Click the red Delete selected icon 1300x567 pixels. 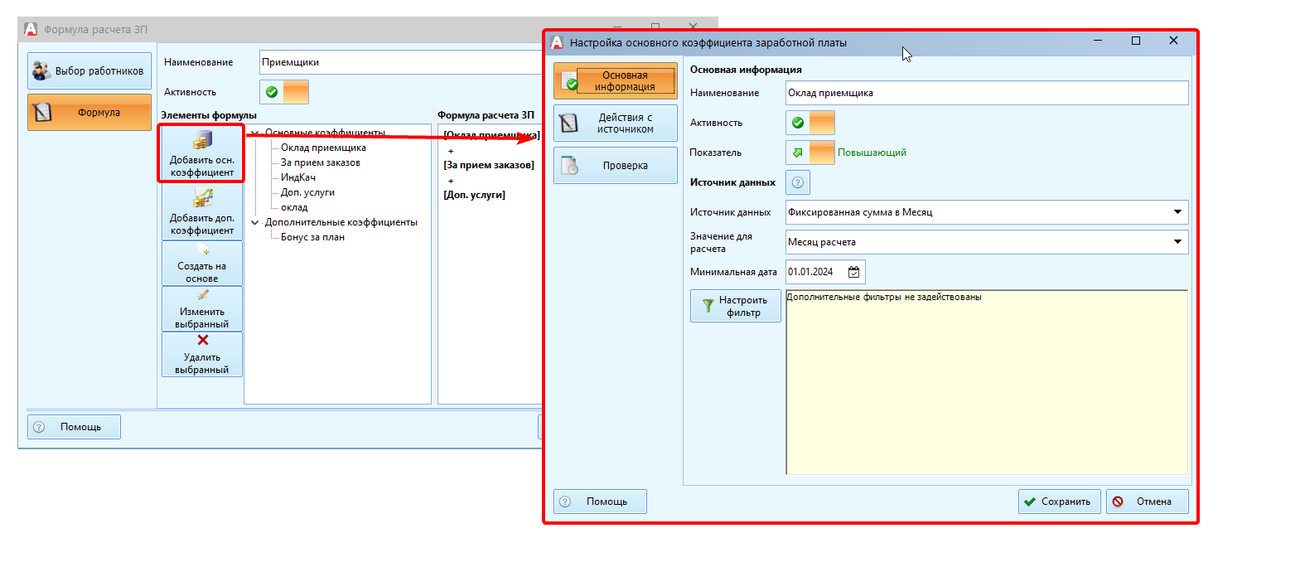pos(202,341)
